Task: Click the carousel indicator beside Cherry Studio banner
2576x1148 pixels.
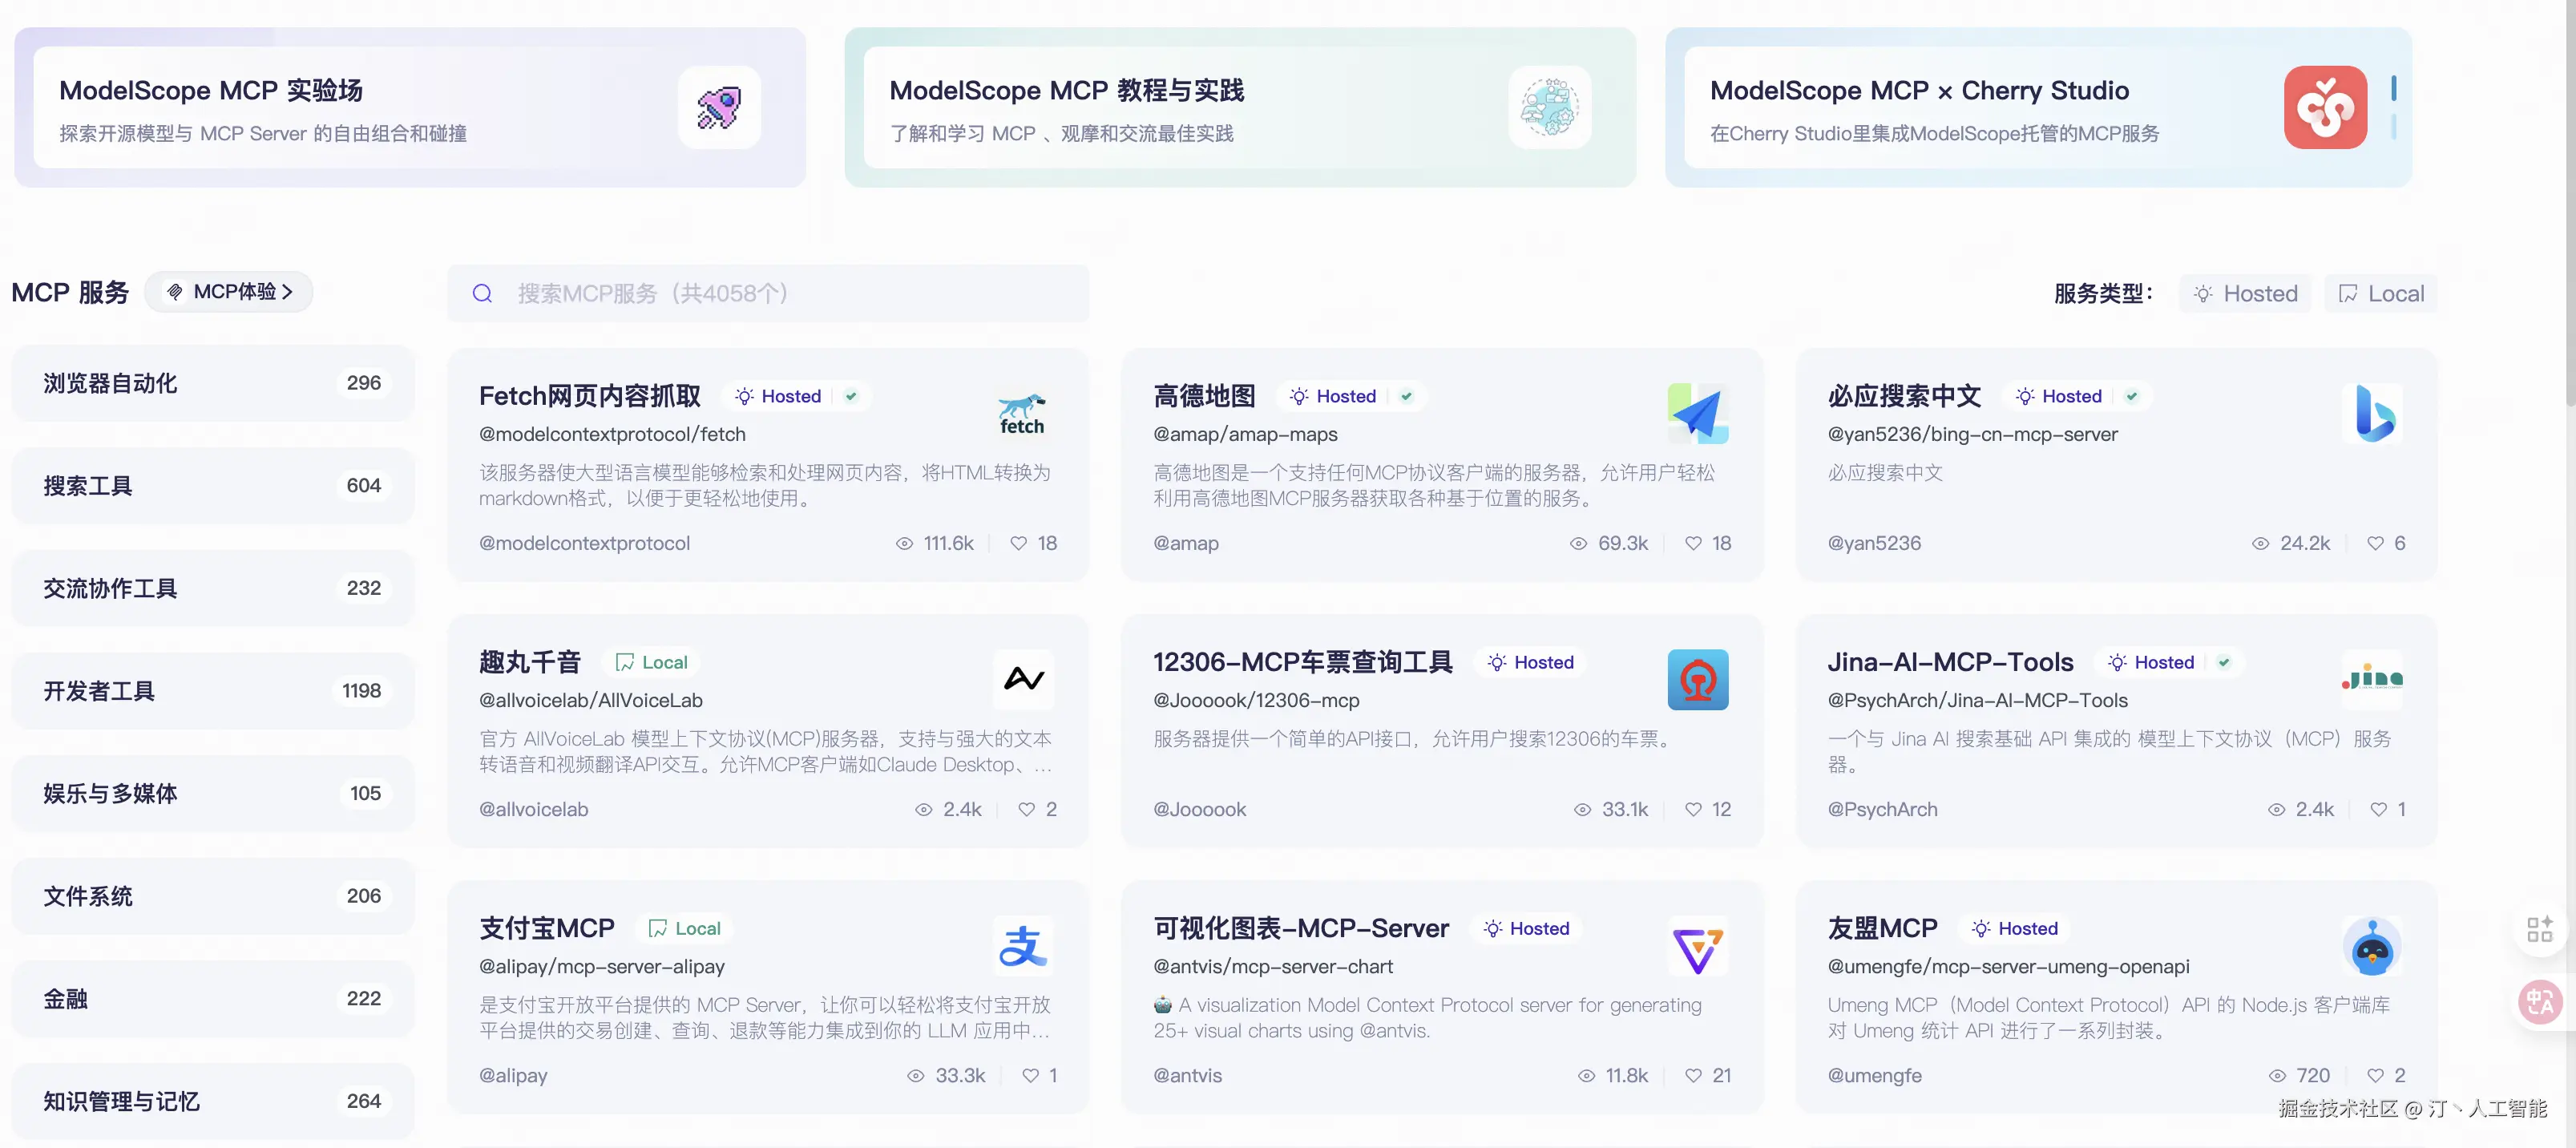Action: tap(2393, 89)
